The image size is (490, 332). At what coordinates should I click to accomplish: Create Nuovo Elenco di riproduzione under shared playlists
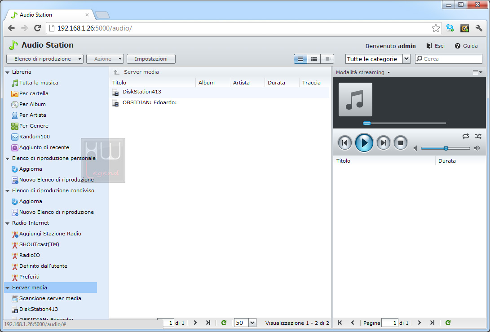53,212
